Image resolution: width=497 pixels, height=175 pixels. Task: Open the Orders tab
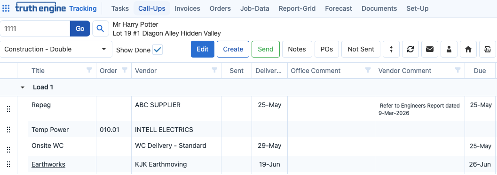tap(221, 8)
